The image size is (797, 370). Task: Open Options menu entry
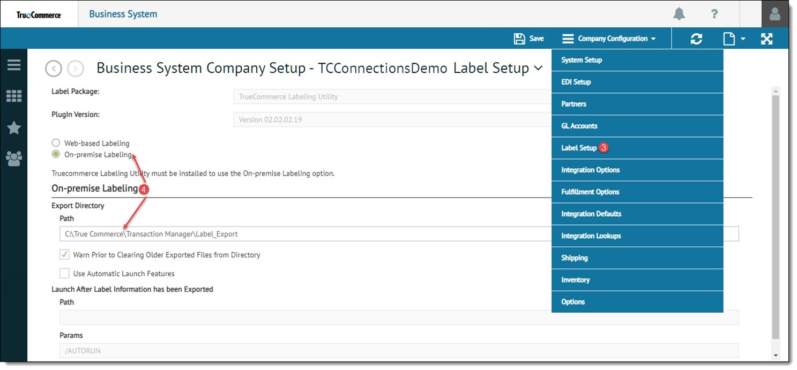[x=637, y=301]
